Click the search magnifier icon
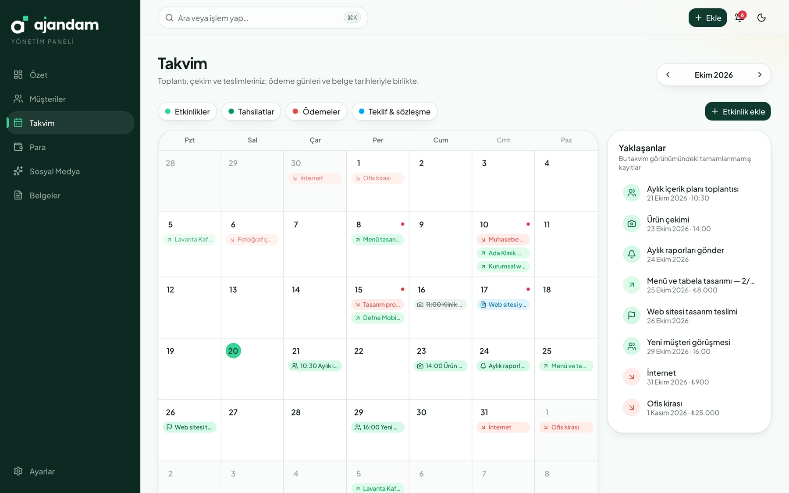The image size is (789, 493). pyautogui.click(x=169, y=18)
